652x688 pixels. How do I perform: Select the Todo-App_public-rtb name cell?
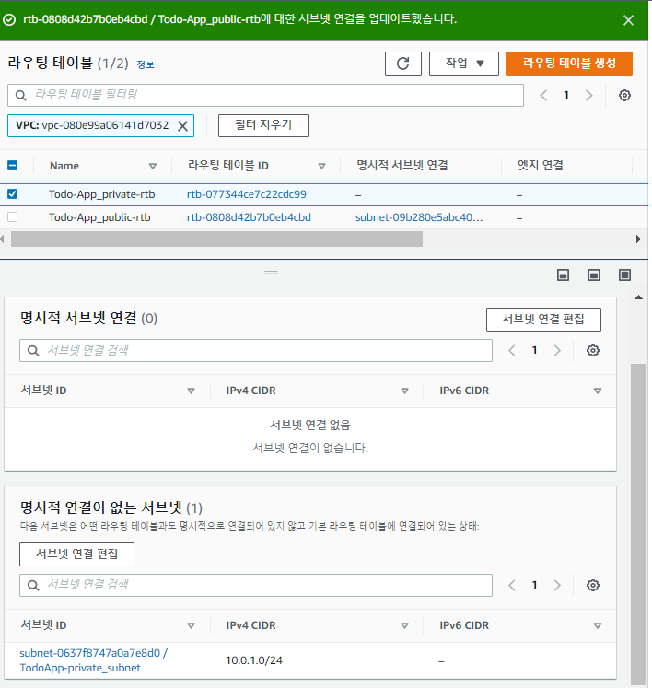pyautogui.click(x=99, y=217)
